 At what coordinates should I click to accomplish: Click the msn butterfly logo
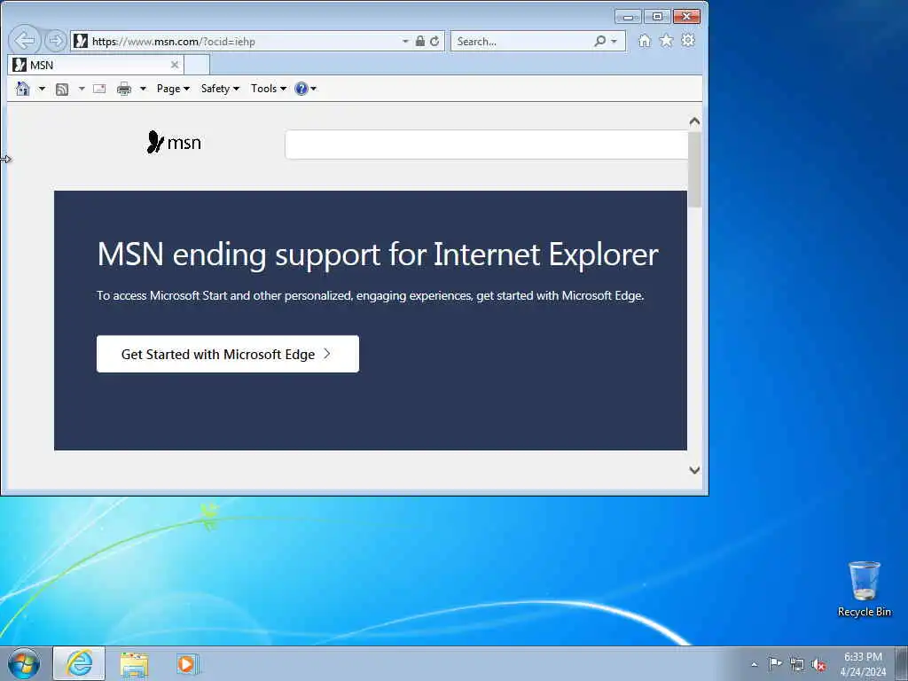[174, 142]
